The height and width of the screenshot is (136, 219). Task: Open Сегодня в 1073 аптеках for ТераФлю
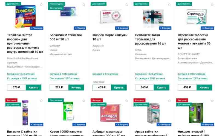pyautogui.click(x=21, y=74)
